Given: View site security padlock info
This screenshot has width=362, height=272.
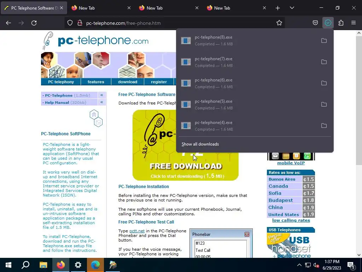Looking at the screenshot, I should (80, 23).
